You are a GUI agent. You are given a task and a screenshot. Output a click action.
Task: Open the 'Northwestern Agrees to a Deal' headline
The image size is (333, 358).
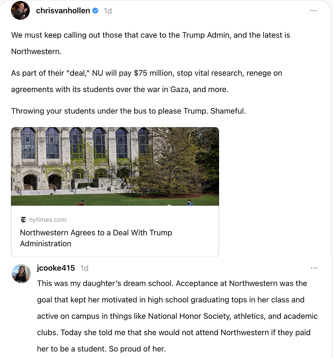click(96, 238)
